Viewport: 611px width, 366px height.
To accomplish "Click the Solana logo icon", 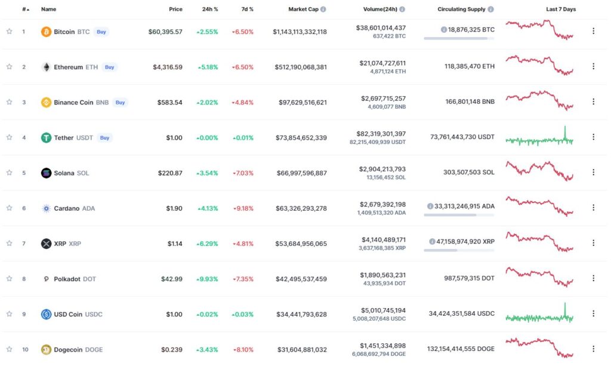I will (46, 173).
